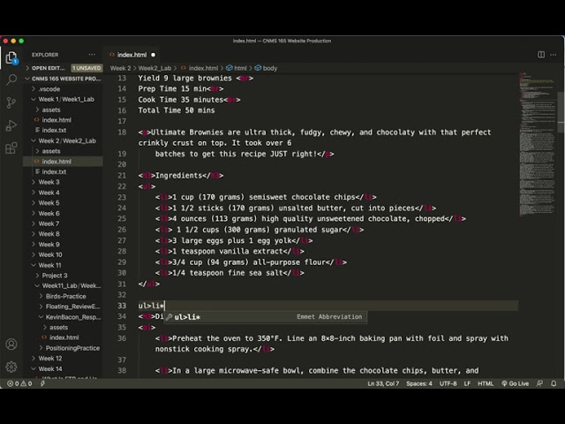Open the Manage gear icon

coord(11,367)
